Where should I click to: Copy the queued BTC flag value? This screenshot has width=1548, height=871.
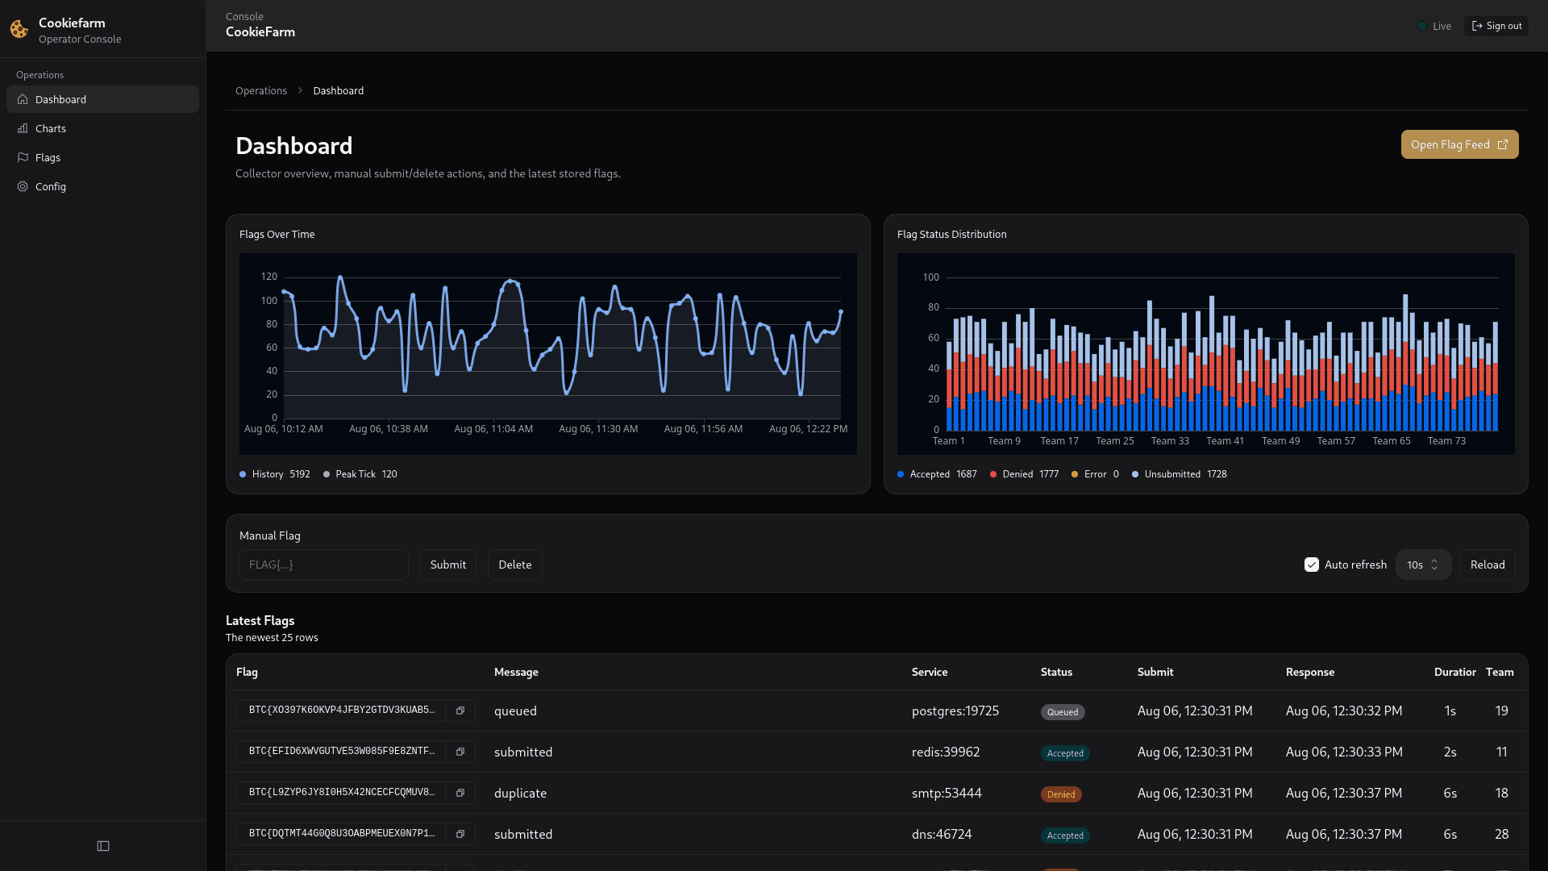(x=460, y=711)
